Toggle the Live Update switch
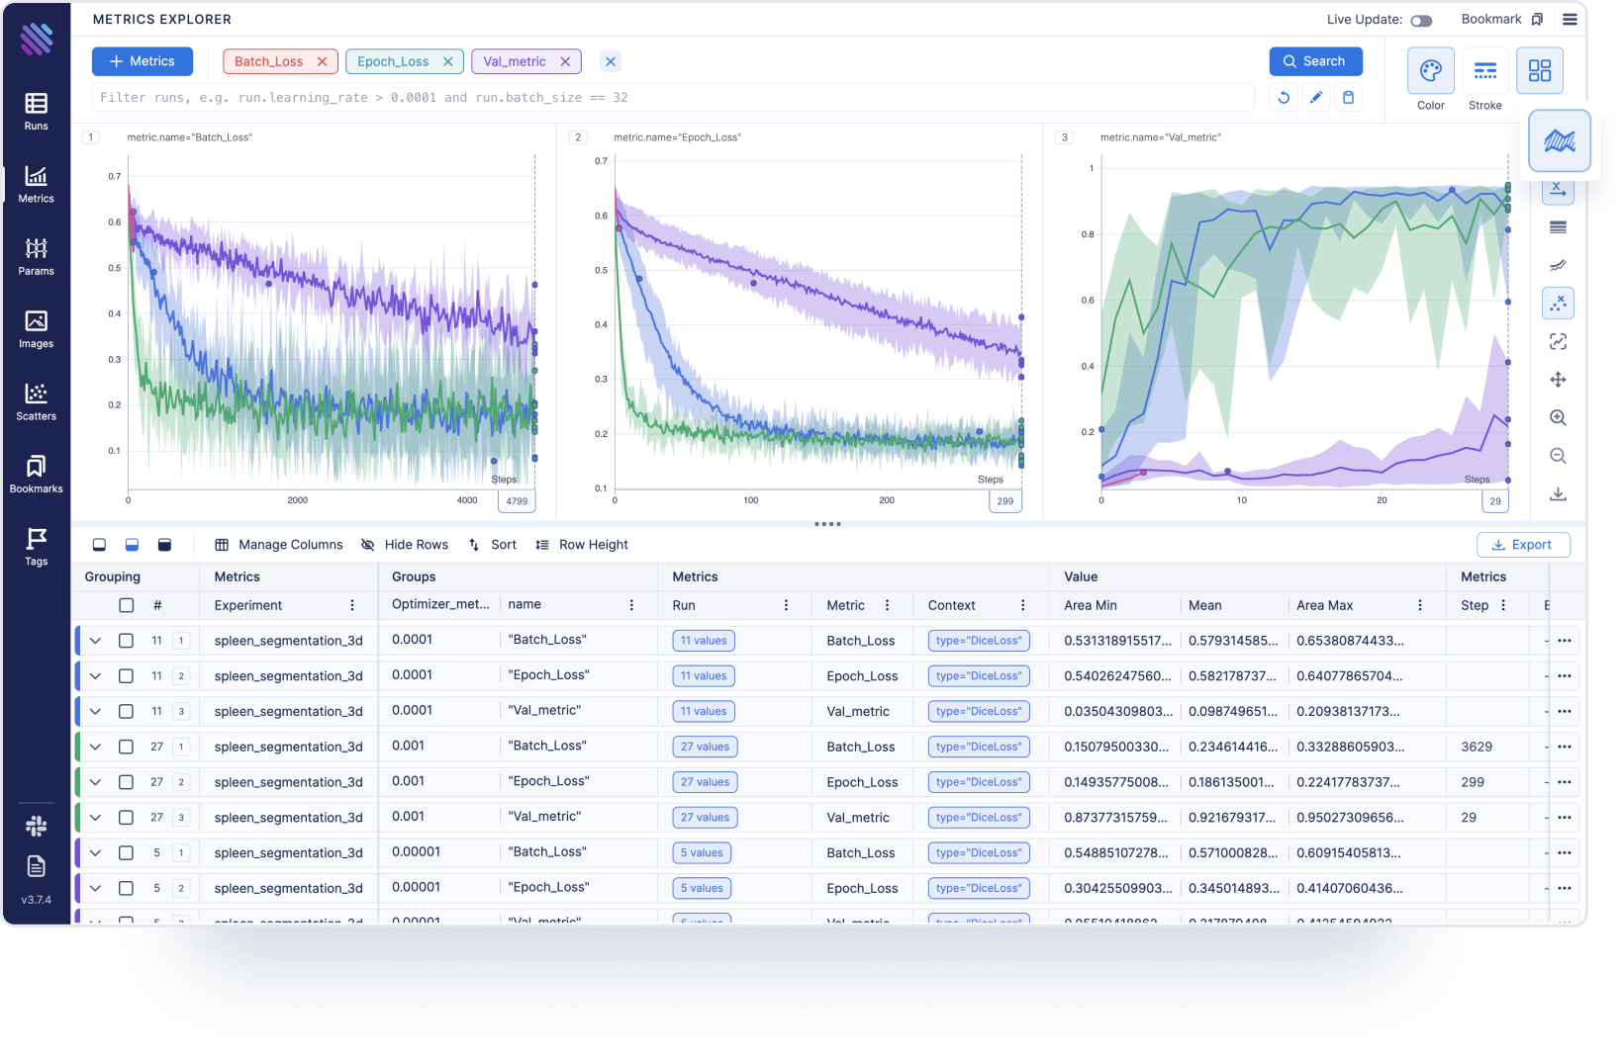Viewport: 1624px width, 1059px height. [1421, 21]
